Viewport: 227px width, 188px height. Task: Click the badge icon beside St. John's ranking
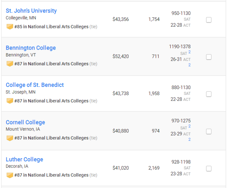10,27
